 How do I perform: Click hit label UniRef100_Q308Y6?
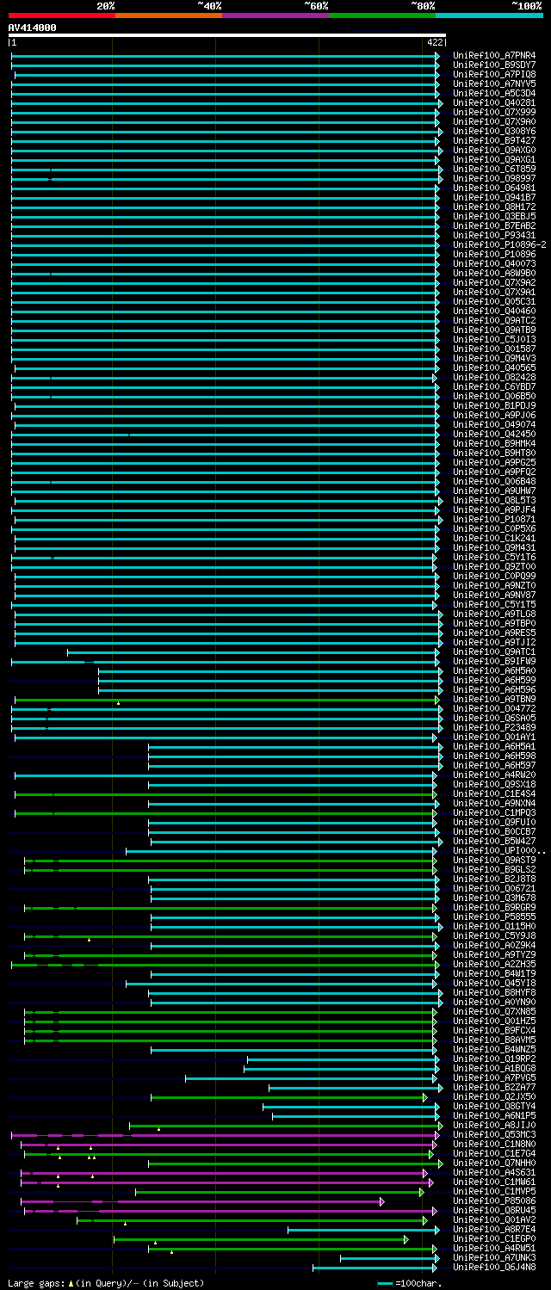pyautogui.click(x=494, y=131)
